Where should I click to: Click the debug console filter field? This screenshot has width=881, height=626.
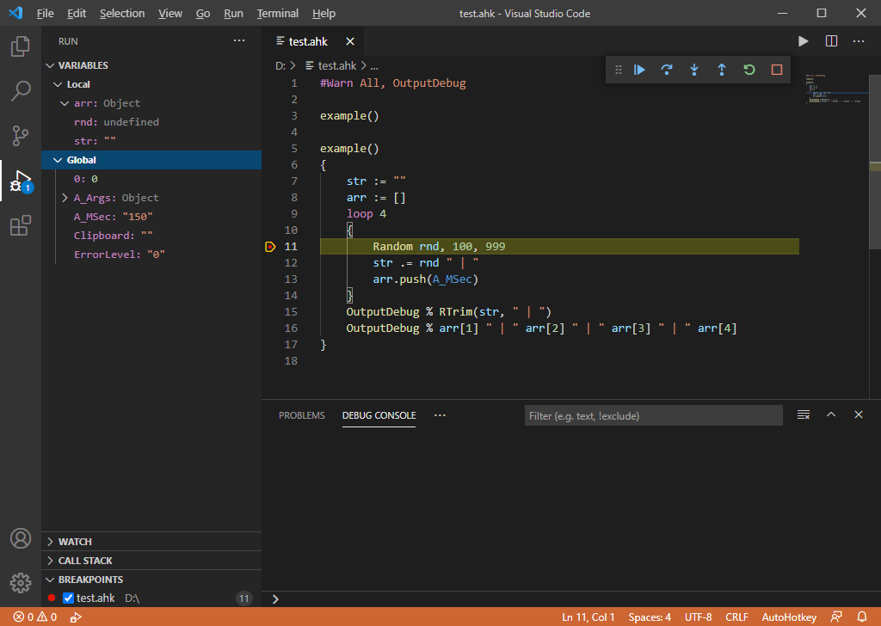653,416
